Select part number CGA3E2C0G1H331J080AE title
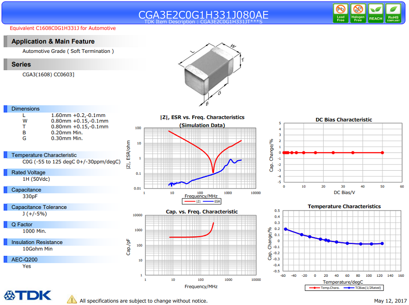409x305 pixels. coord(203,15)
